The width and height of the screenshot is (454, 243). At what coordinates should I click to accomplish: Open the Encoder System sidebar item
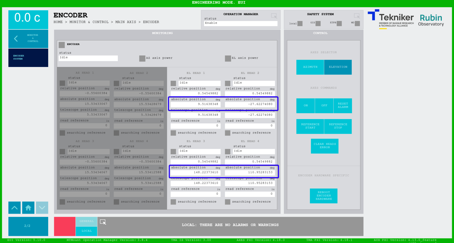click(28, 57)
